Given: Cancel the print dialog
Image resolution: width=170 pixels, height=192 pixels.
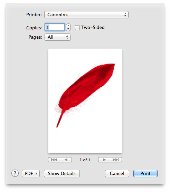Looking at the screenshot, I should 117,173.
